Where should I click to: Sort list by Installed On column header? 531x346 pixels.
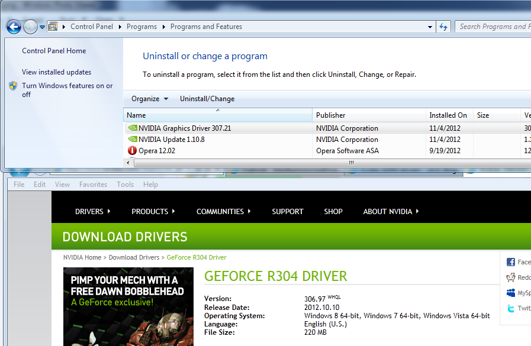pyautogui.click(x=449, y=115)
